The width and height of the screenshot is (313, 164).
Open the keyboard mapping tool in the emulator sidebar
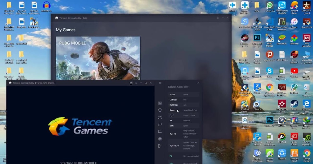point(160,103)
